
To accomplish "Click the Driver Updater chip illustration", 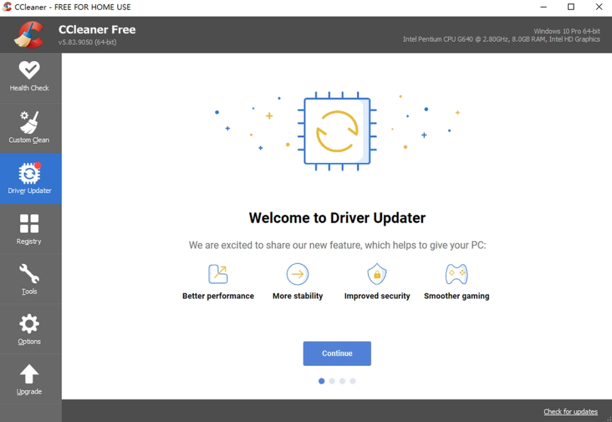I will pyautogui.click(x=337, y=130).
